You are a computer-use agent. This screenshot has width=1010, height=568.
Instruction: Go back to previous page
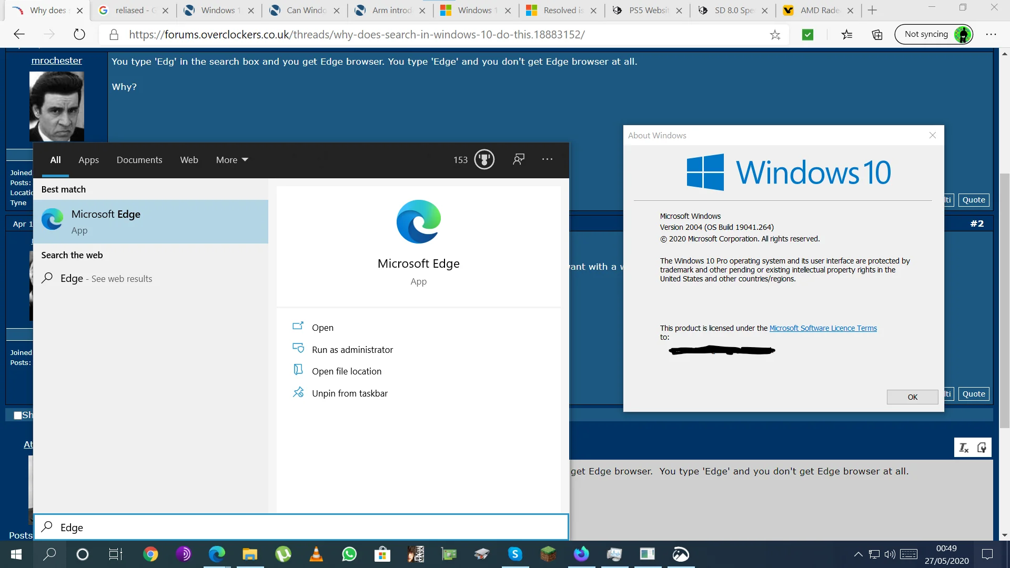tap(19, 35)
